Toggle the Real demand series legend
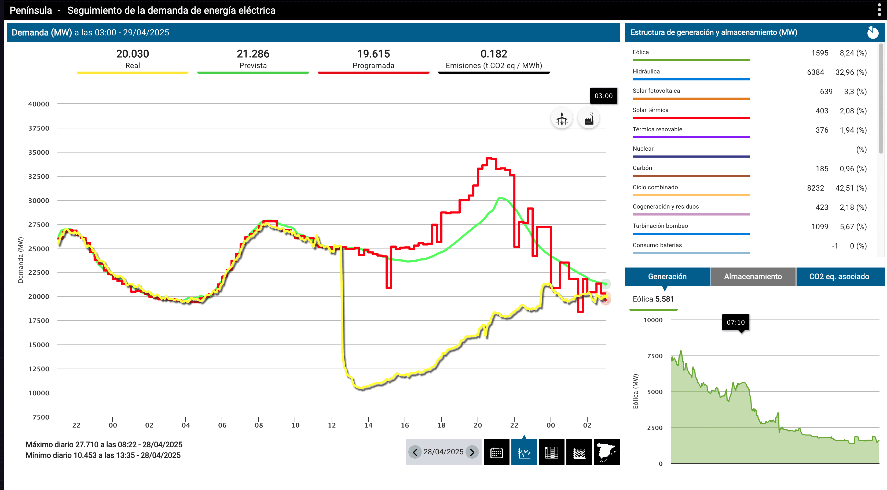887x490 pixels. pos(133,61)
